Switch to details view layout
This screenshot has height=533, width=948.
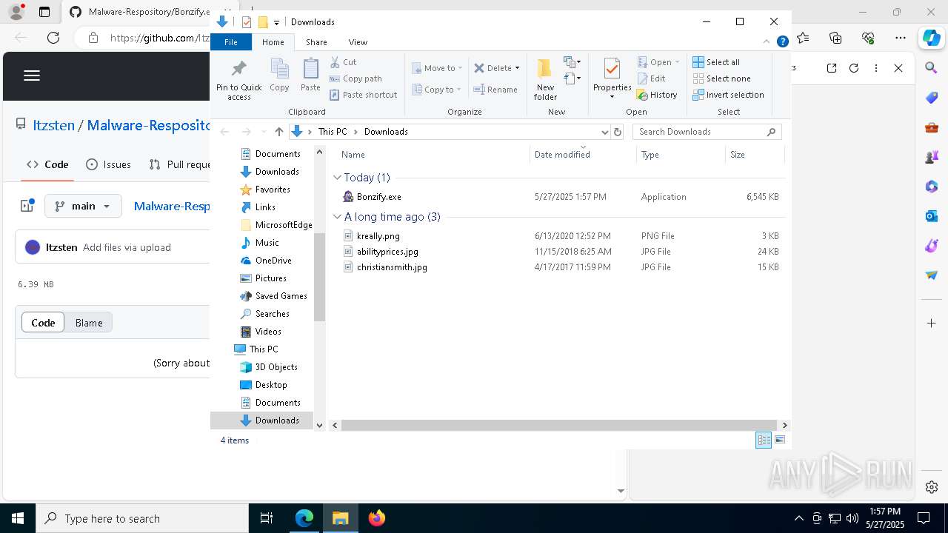[764, 440]
